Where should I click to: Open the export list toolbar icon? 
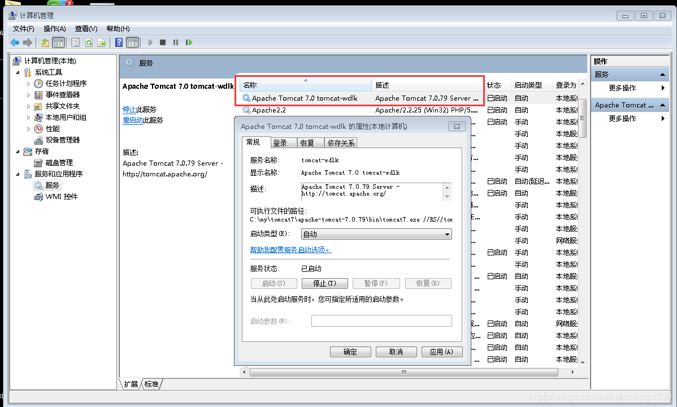pyautogui.click(x=102, y=42)
